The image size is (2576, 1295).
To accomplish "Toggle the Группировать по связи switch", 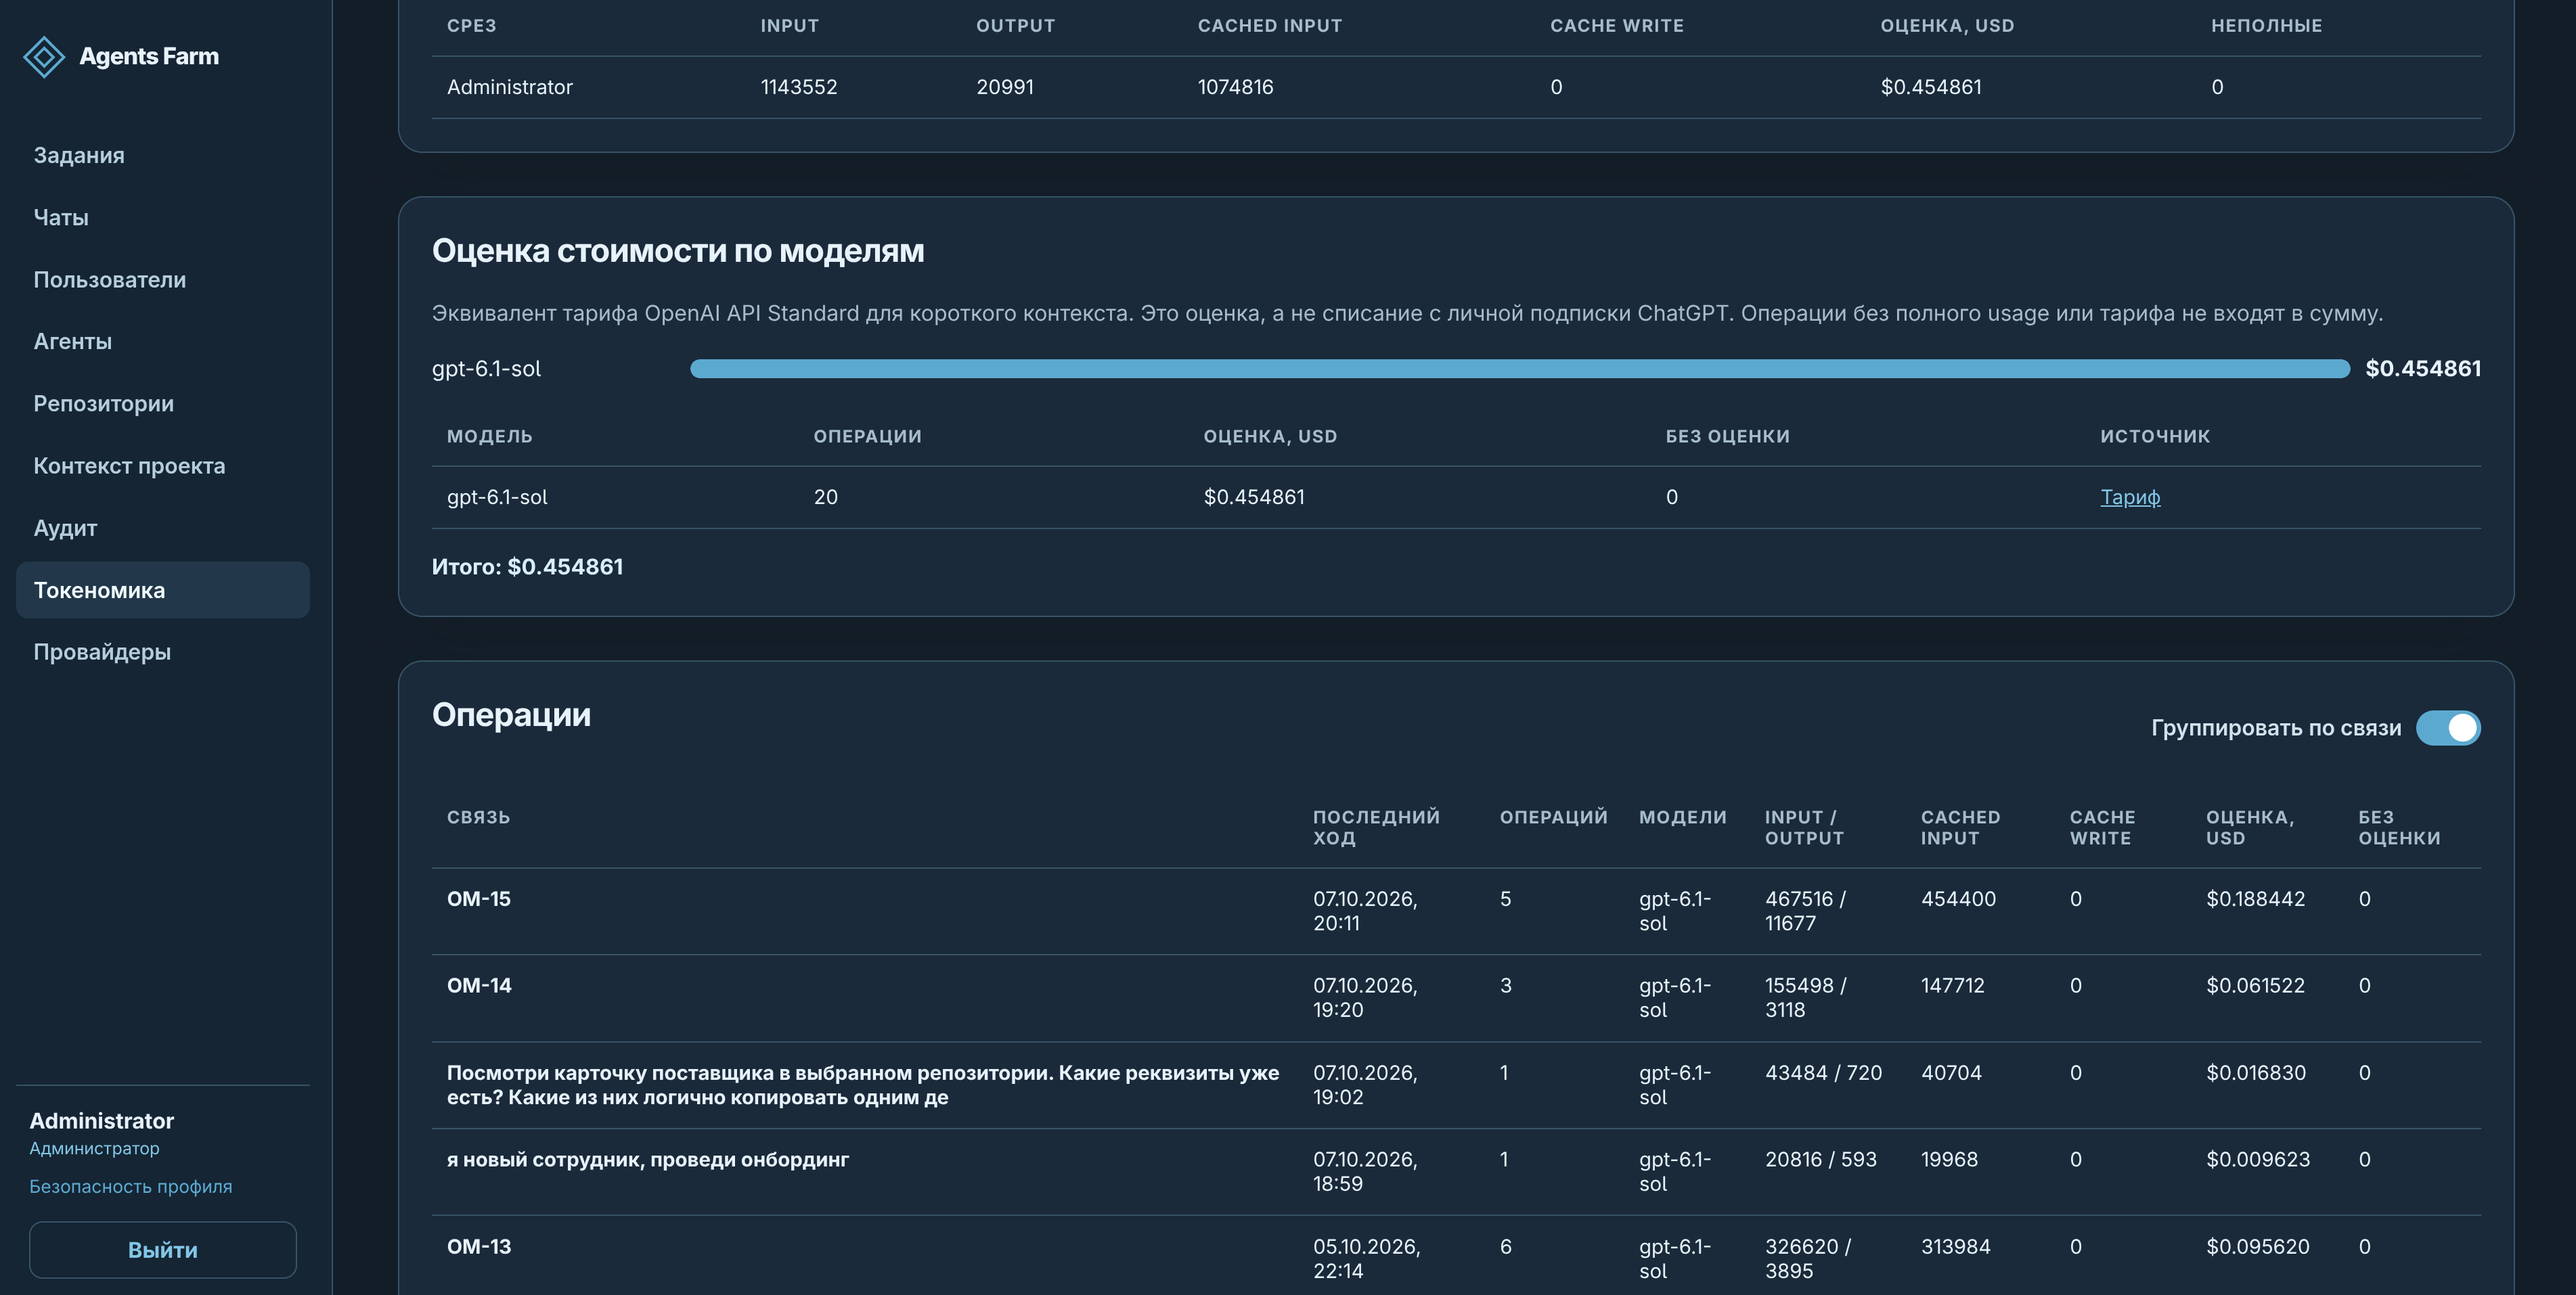I will [2448, 728].
